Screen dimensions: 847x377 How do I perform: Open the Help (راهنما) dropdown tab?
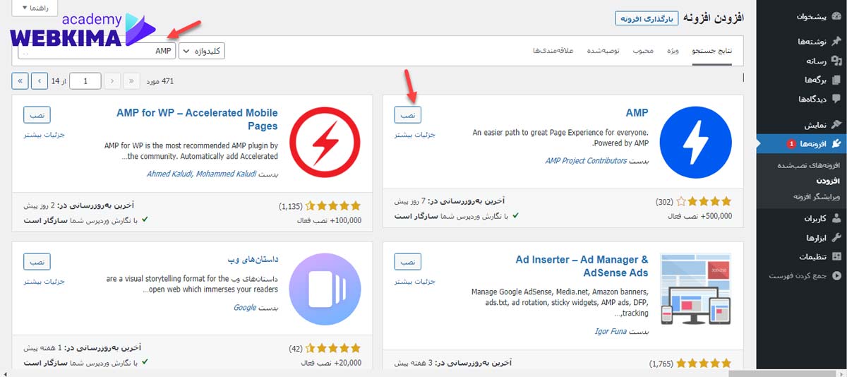pos(33,8)
